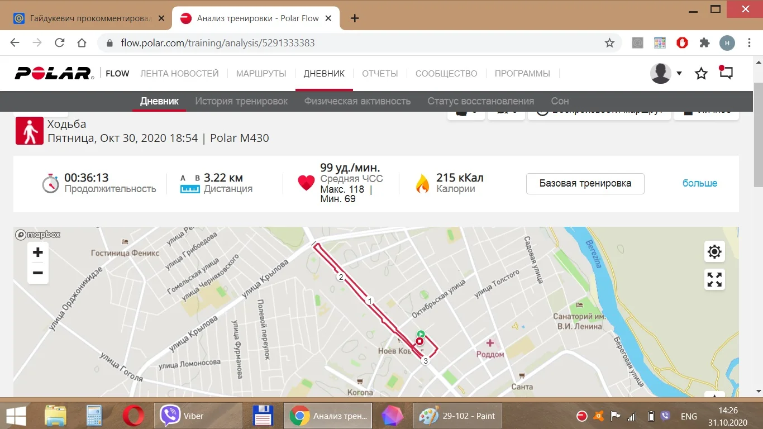Launch Opera browser from taskbar

coord(133,416)
